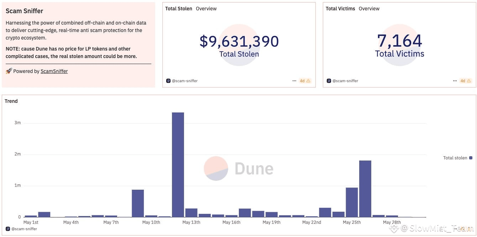Click the scam-sniffer avatar in Trend widget
This screenshot has width=477, height=237.
(8, 229)
